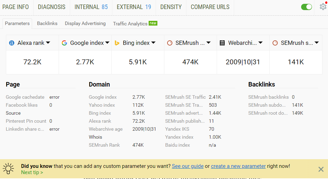Viewport: 328px width, 179px height.
Task: Click the 2009|10|31 Webarchive value box
Action: [243, 62]
